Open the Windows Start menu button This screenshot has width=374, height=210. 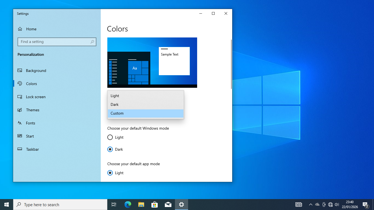[7, 205]
